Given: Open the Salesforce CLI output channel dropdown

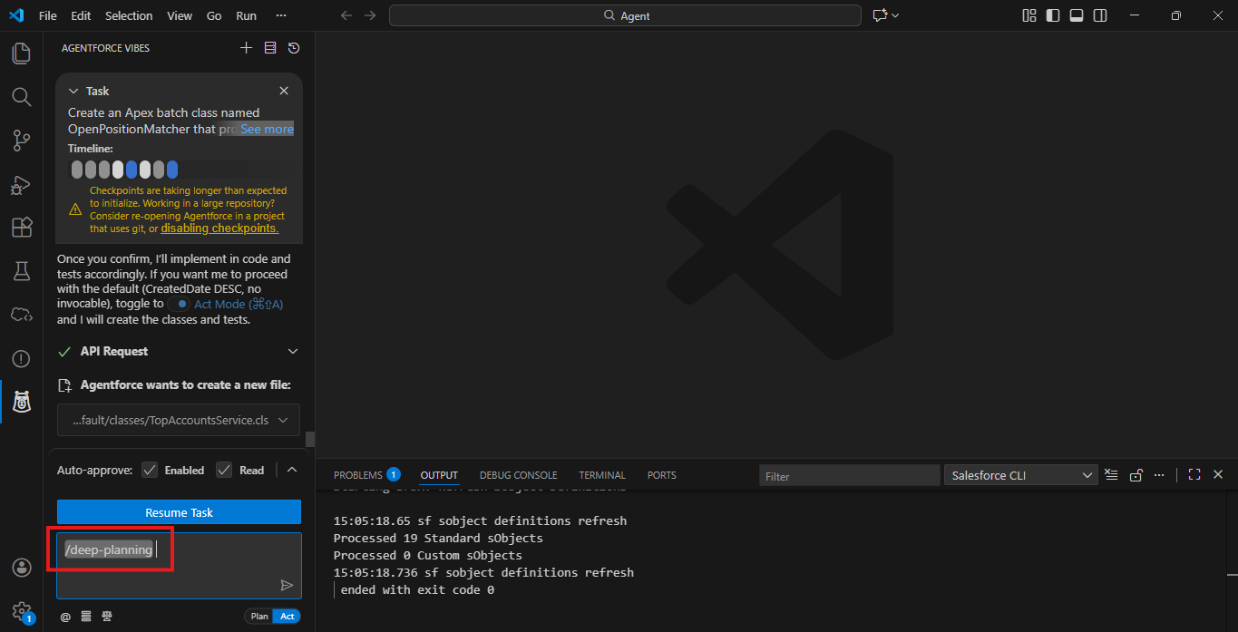Looking at the screenshot, I should [1021, 475].
